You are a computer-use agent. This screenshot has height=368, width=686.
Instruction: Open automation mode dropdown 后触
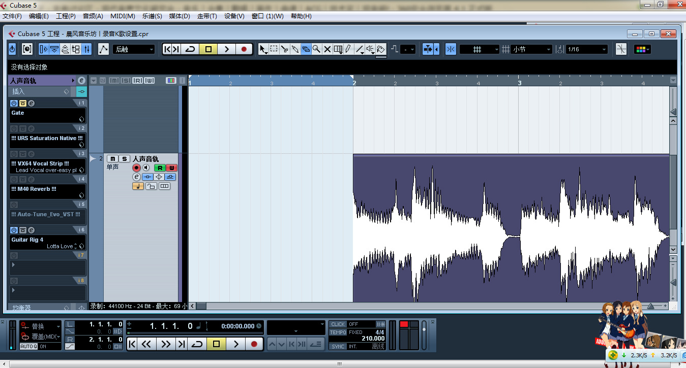coord(134,49)
